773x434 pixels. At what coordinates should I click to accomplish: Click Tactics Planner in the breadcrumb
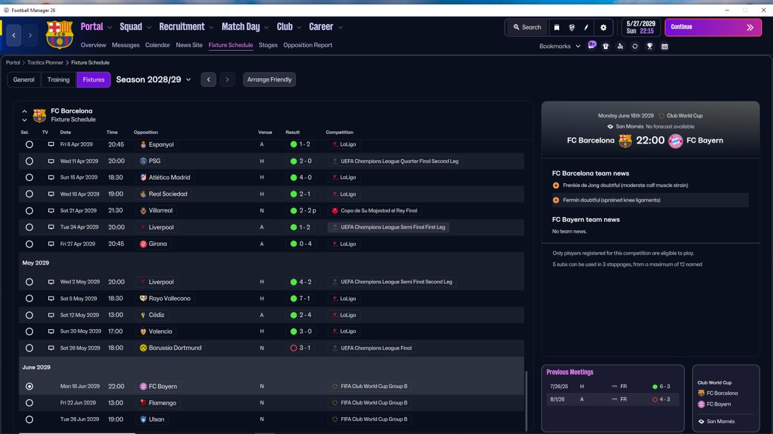(45, 63)
